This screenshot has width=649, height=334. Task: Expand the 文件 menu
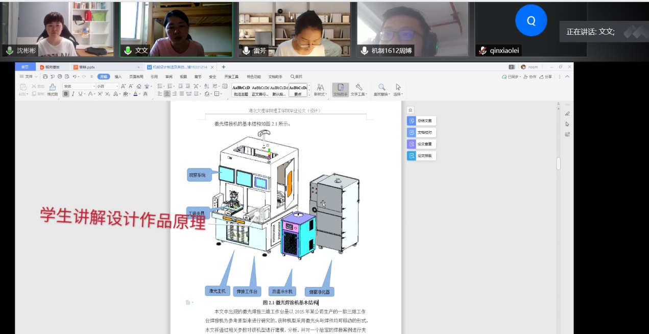coord(29,77)
